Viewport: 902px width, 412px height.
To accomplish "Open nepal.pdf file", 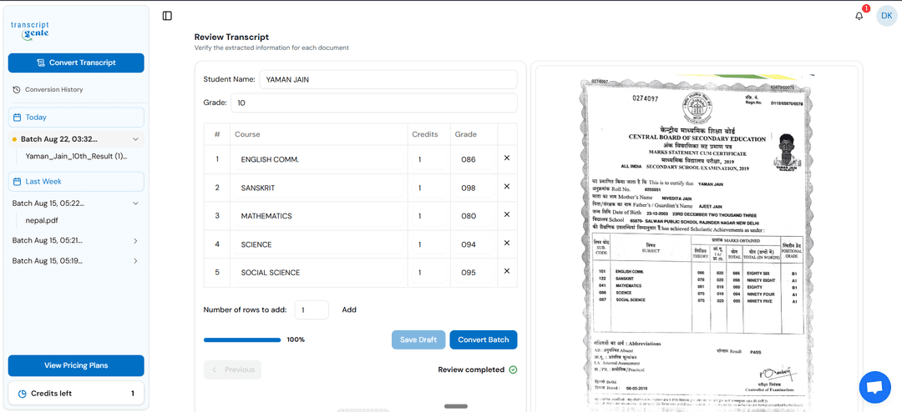I will (42, 220).
